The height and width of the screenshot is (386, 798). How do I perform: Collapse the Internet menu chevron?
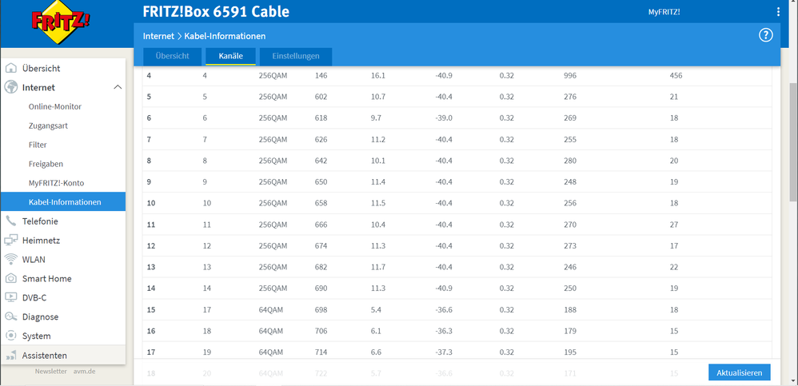tap(118, 87)
